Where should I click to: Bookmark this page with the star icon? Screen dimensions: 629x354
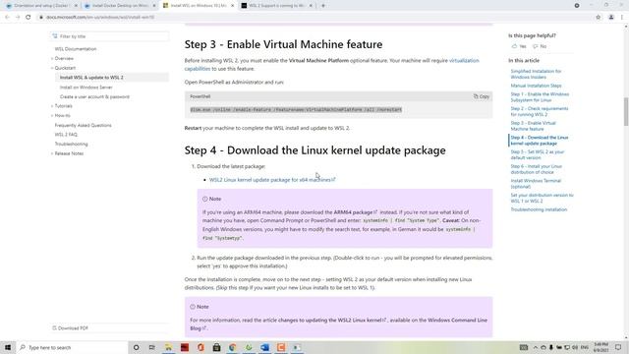click(x=599, y=18)
